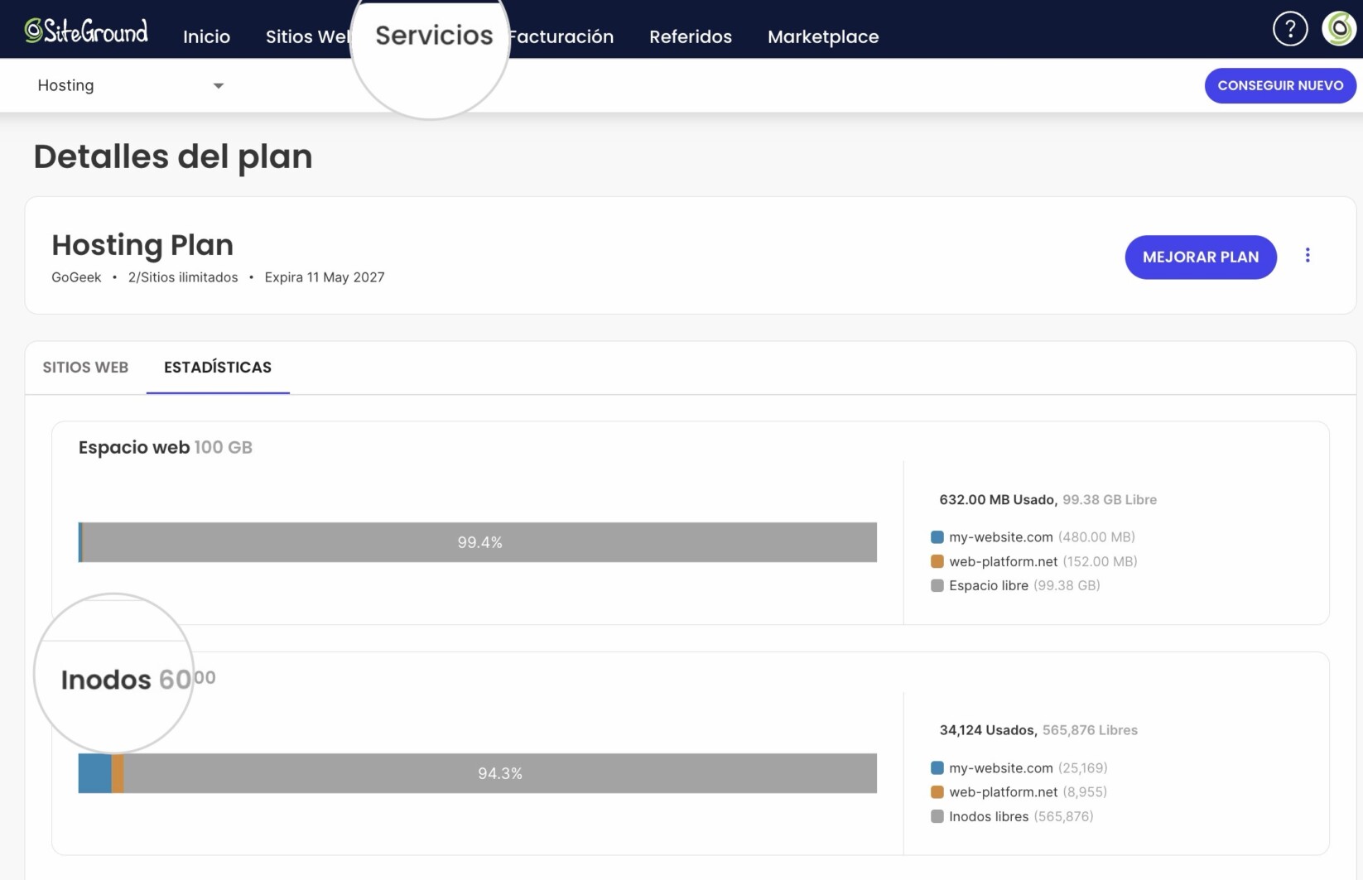Click the 'Espacio web 100 GB' heading
The width and height of the screenshot is (1363, 880).
pos(166,447)
